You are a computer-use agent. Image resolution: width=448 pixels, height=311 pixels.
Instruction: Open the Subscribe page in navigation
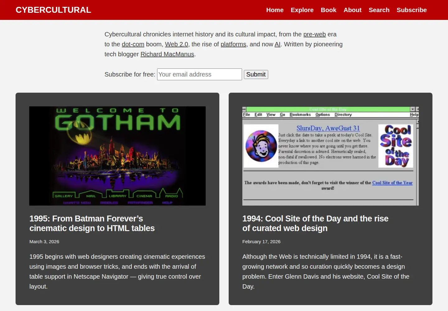412,10
